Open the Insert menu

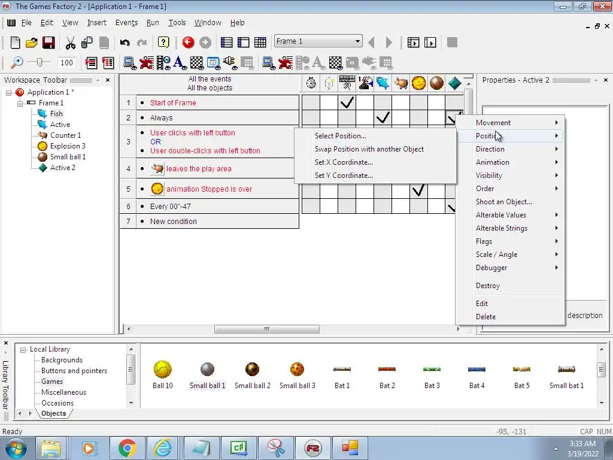(96, 23)
